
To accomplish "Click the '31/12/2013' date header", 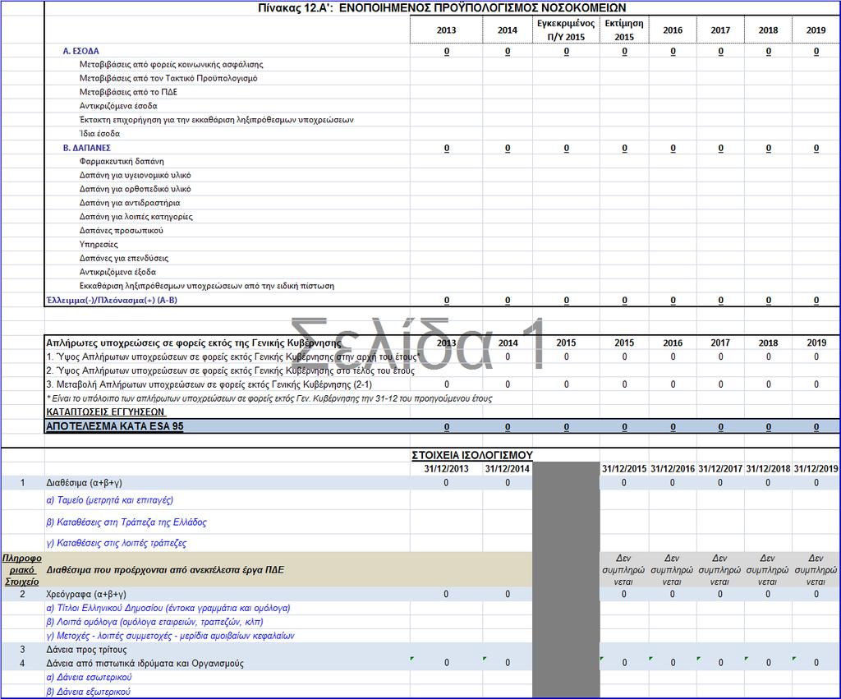I will 446,469.
